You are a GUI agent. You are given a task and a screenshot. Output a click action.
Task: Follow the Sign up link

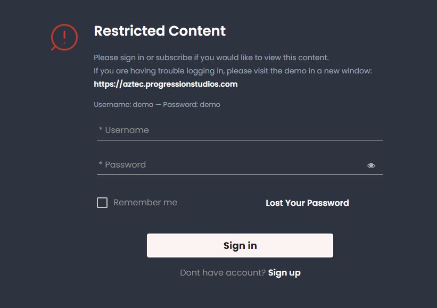[284, 273]
